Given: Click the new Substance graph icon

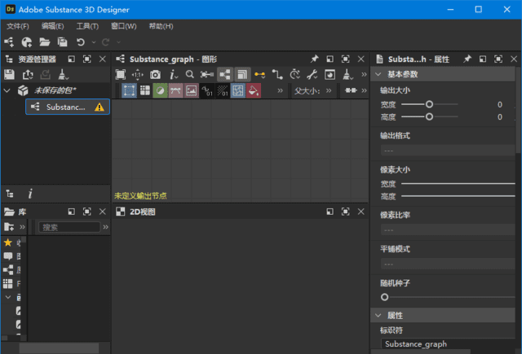Looking at the screenshot, I should (x=9, y=42).
